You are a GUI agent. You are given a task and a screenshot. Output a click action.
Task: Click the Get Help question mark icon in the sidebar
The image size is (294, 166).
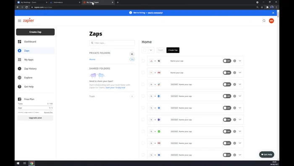tap(19, 87)
